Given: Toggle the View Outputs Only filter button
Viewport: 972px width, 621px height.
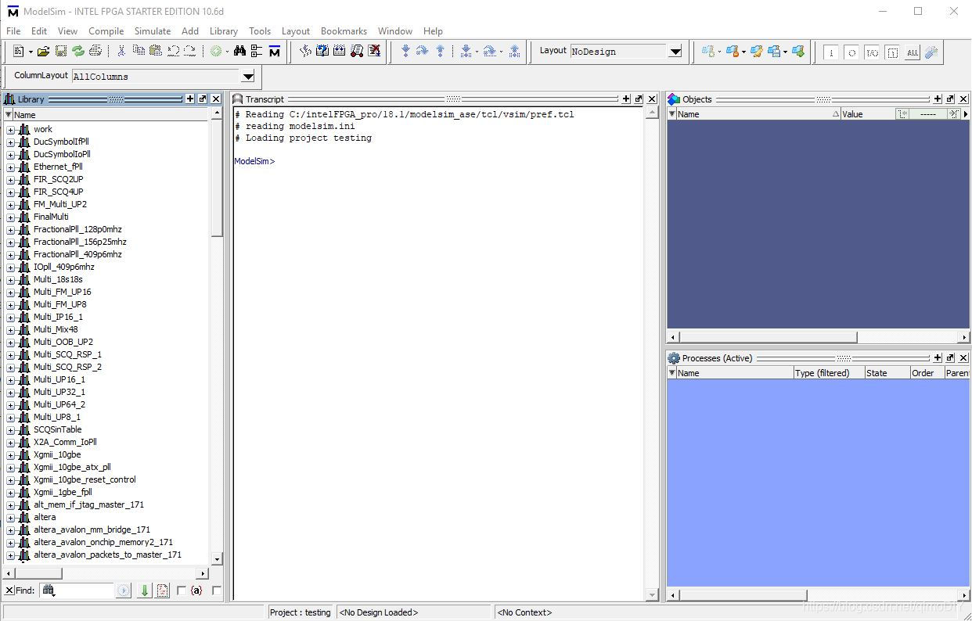Looking at the screenshot, I should coord(851,52).
